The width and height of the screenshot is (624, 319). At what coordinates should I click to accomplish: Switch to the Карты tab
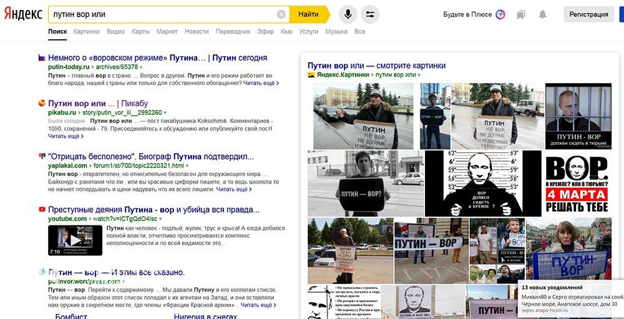tap(140, 31)
